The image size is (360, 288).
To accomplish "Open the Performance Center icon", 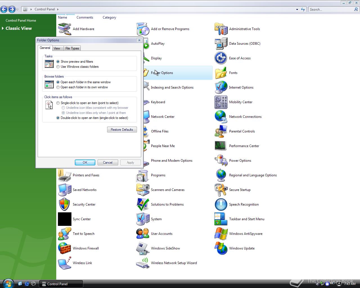I will coord(221,146).
